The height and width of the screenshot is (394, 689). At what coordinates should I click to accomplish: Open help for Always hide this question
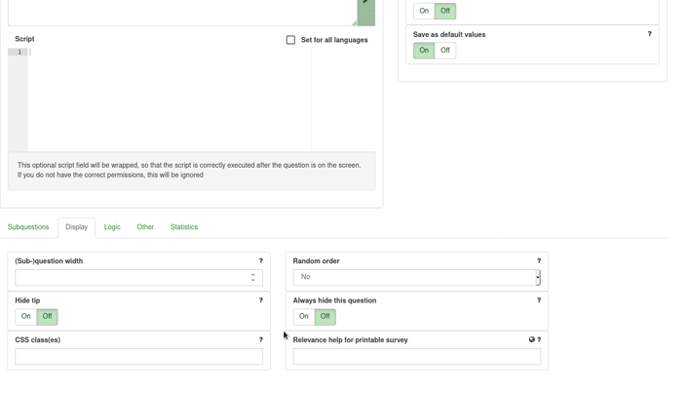[x=539, y=300]
